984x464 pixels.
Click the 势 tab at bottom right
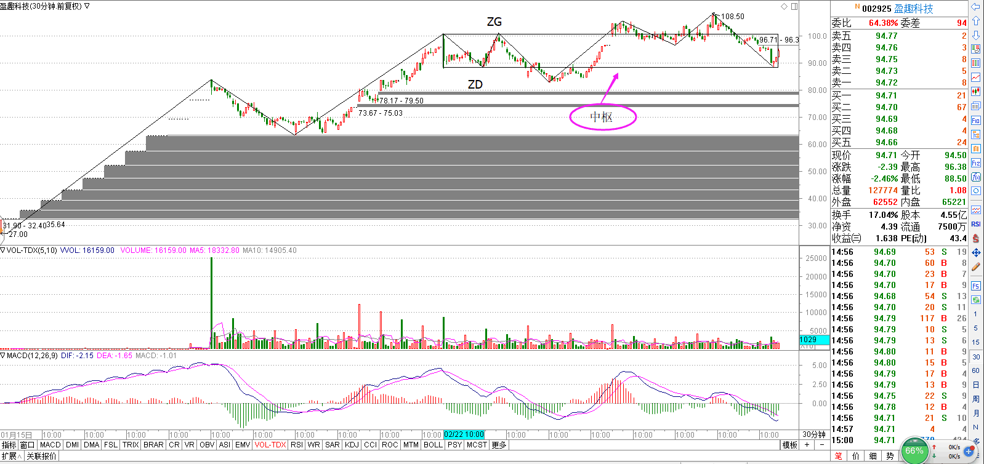point(890,456)
